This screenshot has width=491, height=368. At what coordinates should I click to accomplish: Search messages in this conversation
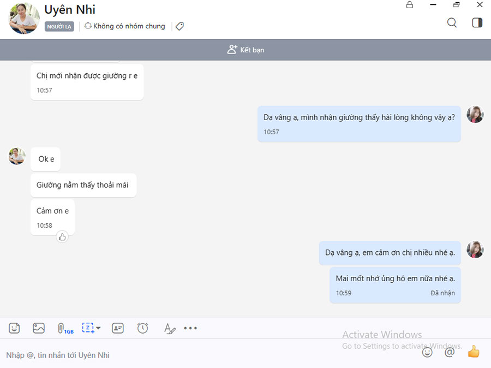(x=452, y=23)
